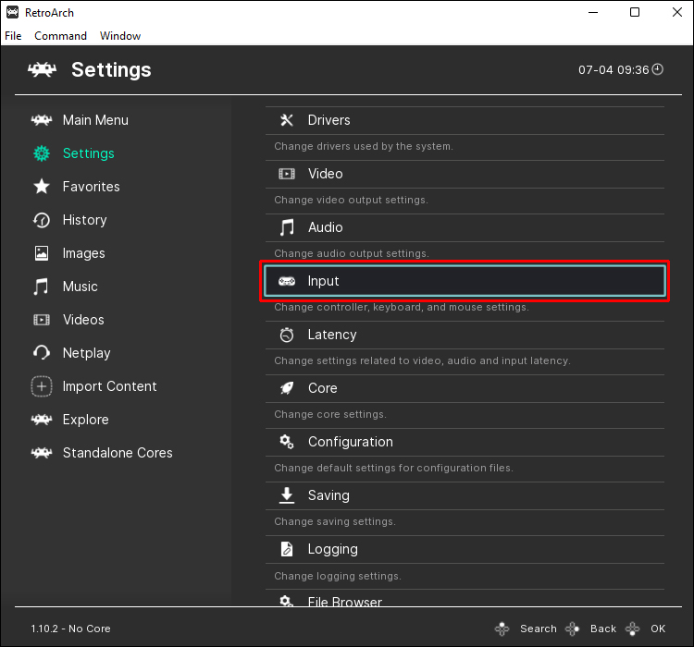Click the Back label in footer
Viewport: 694px width, 647px height.
603,629
